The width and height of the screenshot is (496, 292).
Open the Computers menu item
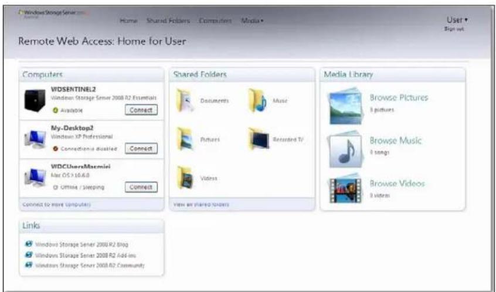[215, 21]
